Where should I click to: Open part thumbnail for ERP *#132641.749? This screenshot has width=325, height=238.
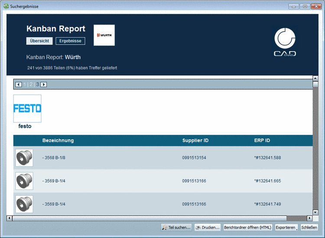pyautogui.click(x=24, y=204)
